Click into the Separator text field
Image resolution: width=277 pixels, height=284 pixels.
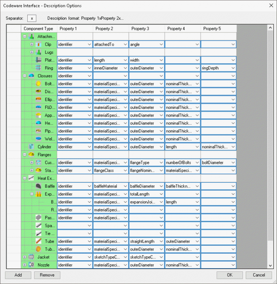coord(32,18)
